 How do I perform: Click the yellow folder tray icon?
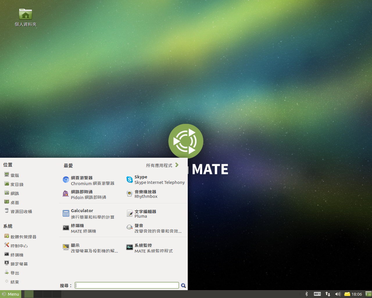click(x=347, y=294)
